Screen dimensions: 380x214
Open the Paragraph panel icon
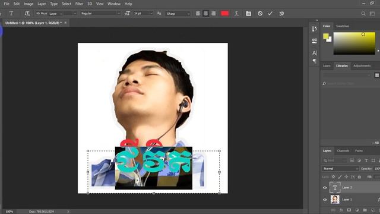(x=314, y=61)
